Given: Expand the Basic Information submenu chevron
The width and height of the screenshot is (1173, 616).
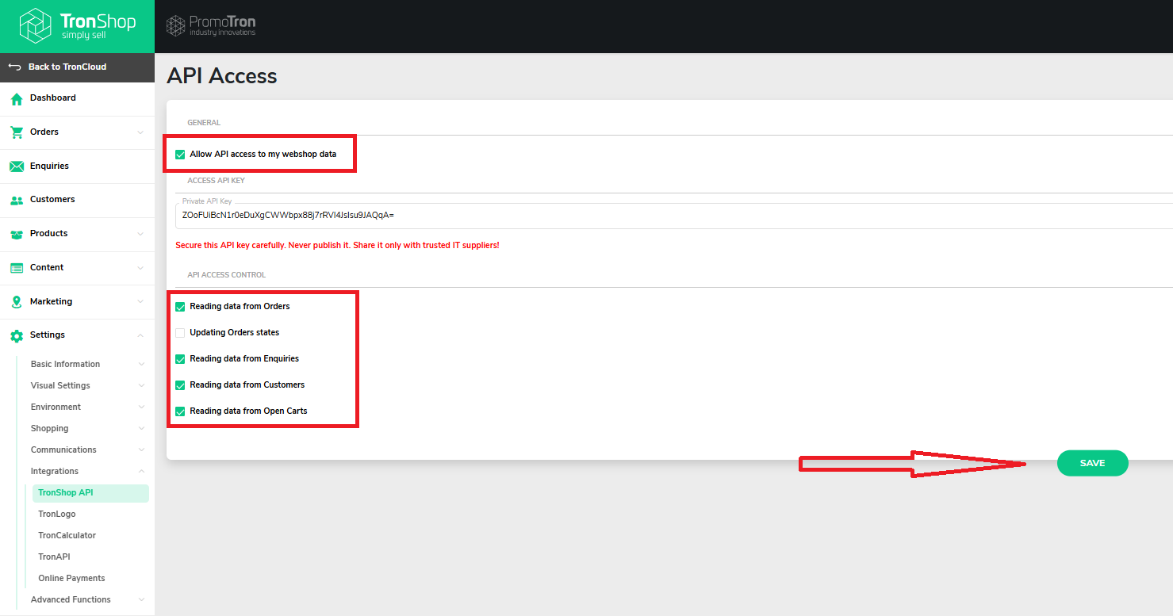Looking at the screenshot, I should tap(141, 365).
